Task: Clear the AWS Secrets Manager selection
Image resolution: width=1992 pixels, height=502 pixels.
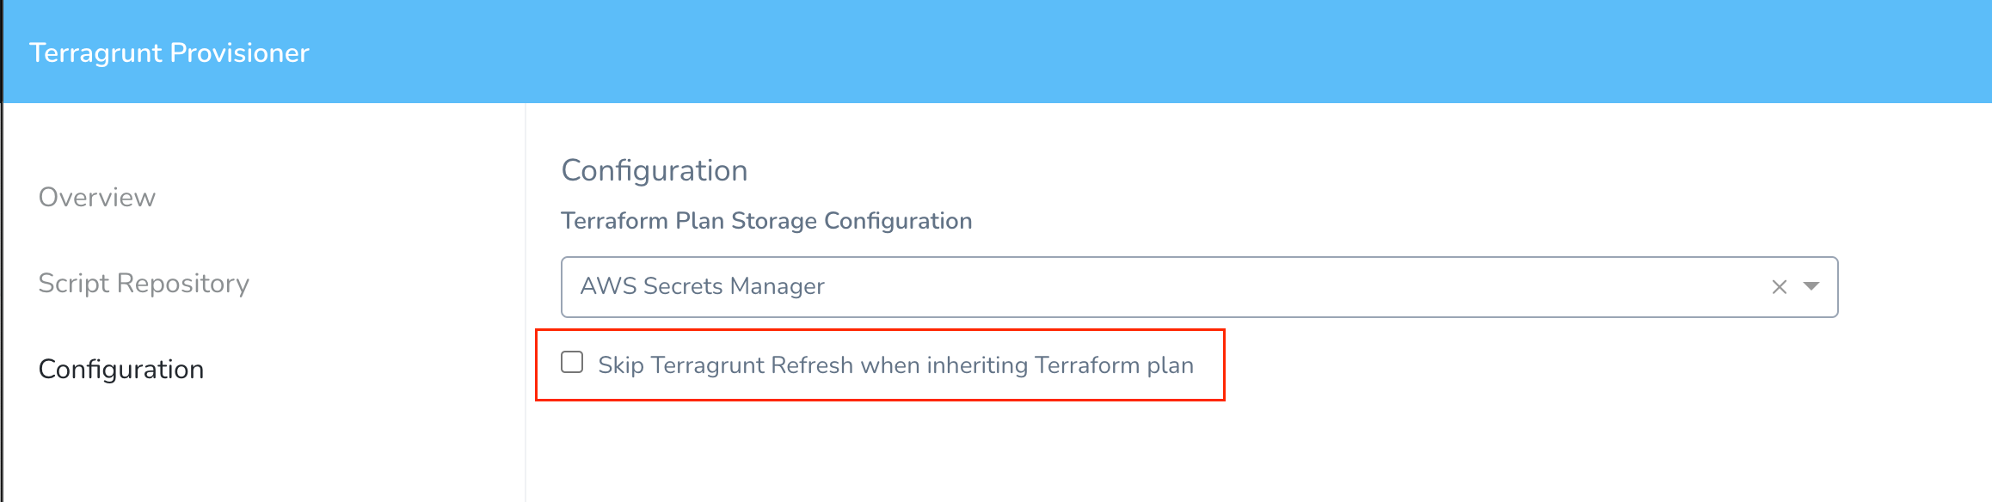Action: coord(1780,287)
